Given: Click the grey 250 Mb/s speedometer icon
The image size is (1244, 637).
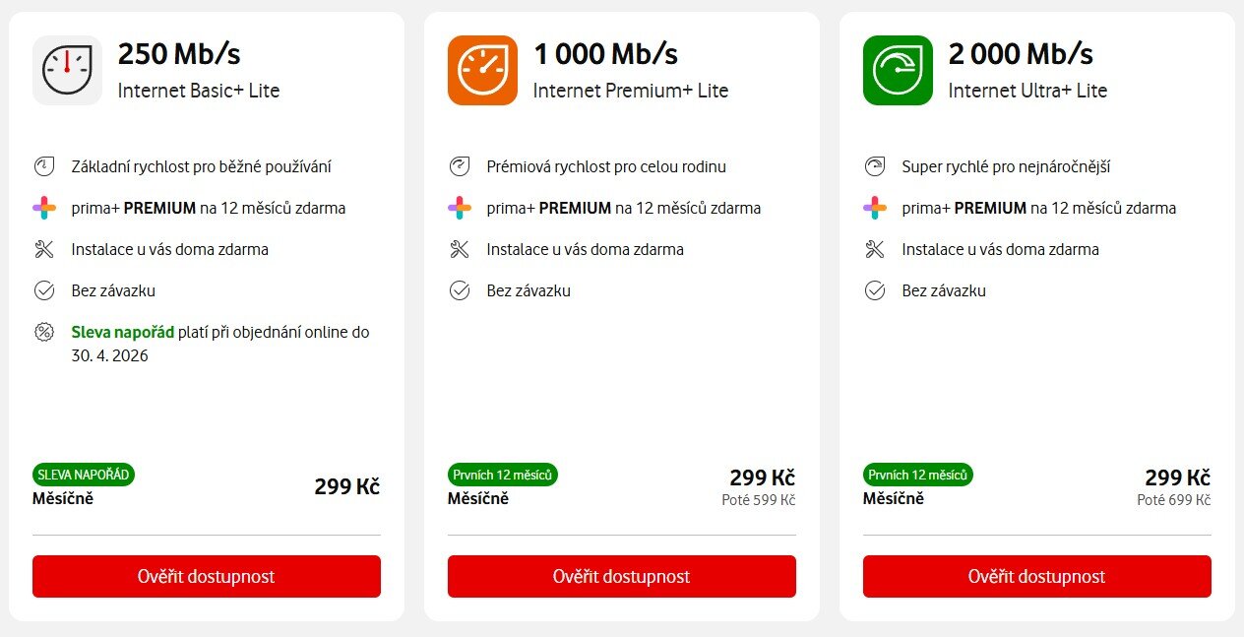Looking at the screenshot, I should [x=67, y=70].
